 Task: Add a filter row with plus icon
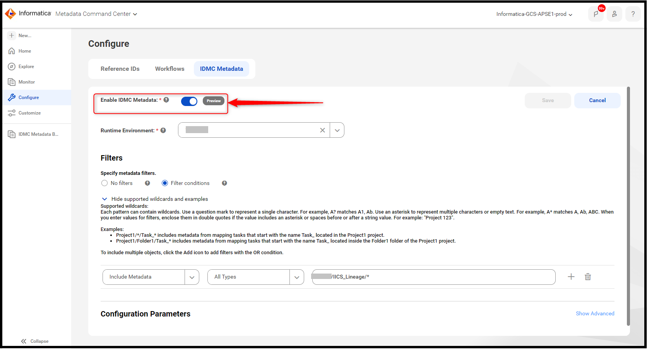click(571, 277)
